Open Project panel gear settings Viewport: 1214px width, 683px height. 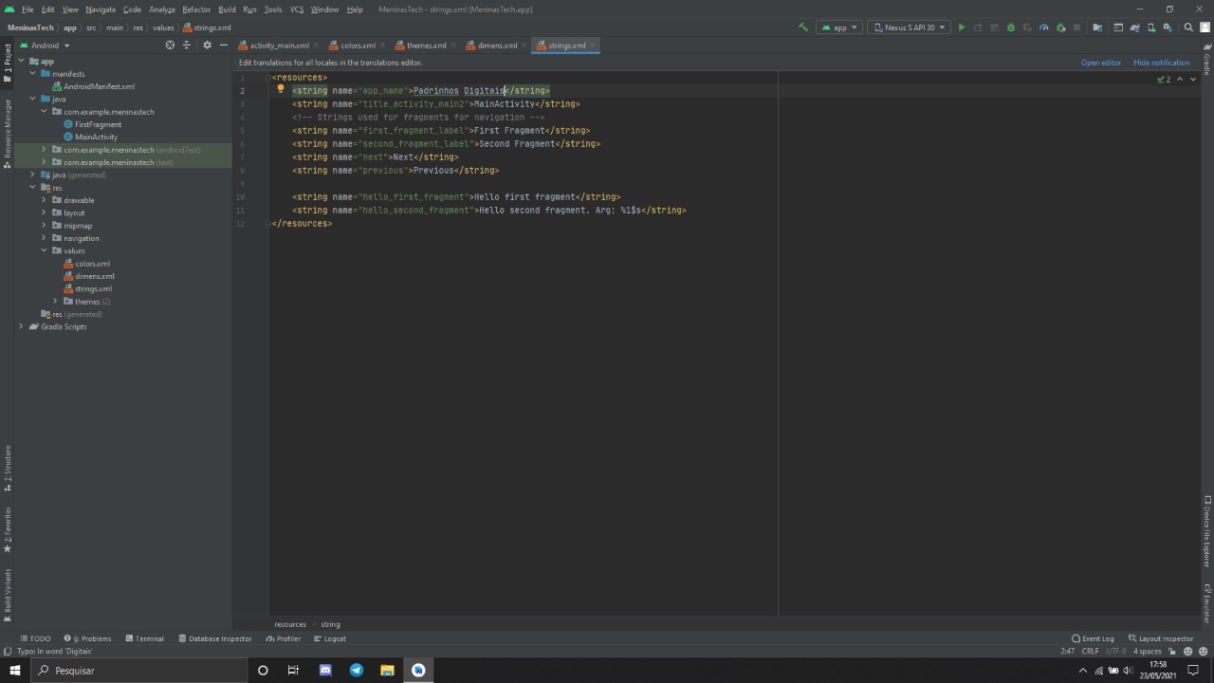click(207, 46)
